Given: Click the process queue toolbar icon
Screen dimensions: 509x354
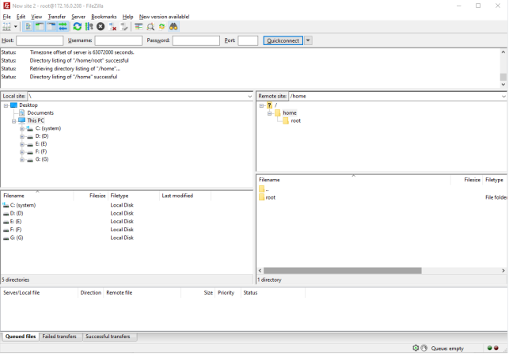Looking at the screenshot, I should pyautogui.click(x=89, y=27).
